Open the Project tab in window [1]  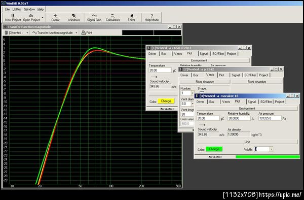pos(232,54)
